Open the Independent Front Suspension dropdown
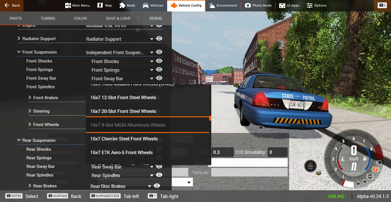This screenshot has width=391, height=202. point(120,53)
